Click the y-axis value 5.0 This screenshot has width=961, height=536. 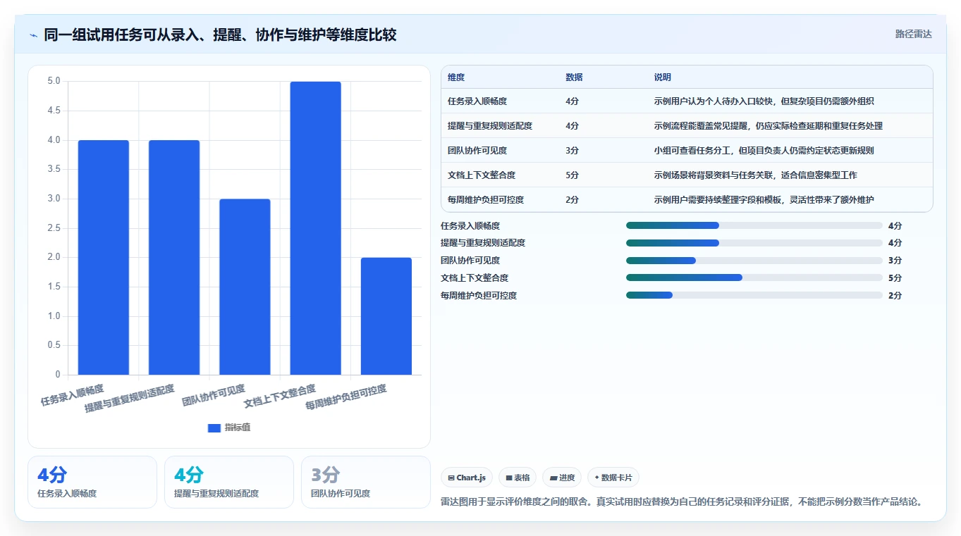coord(54,81)
